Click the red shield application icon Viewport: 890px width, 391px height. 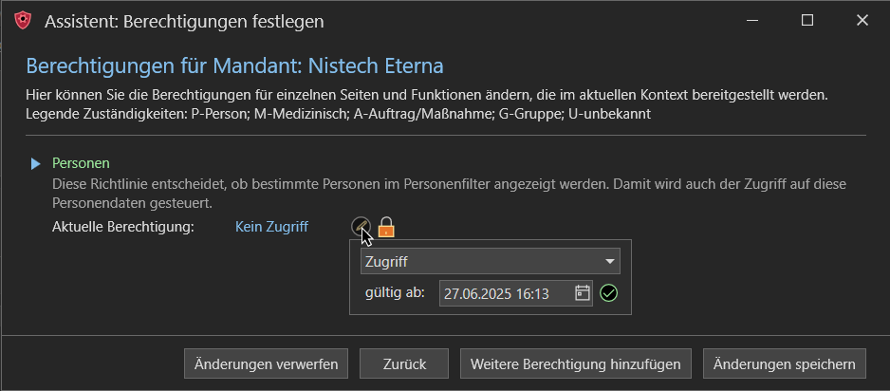pyautogui.click(x=22, y=21)
